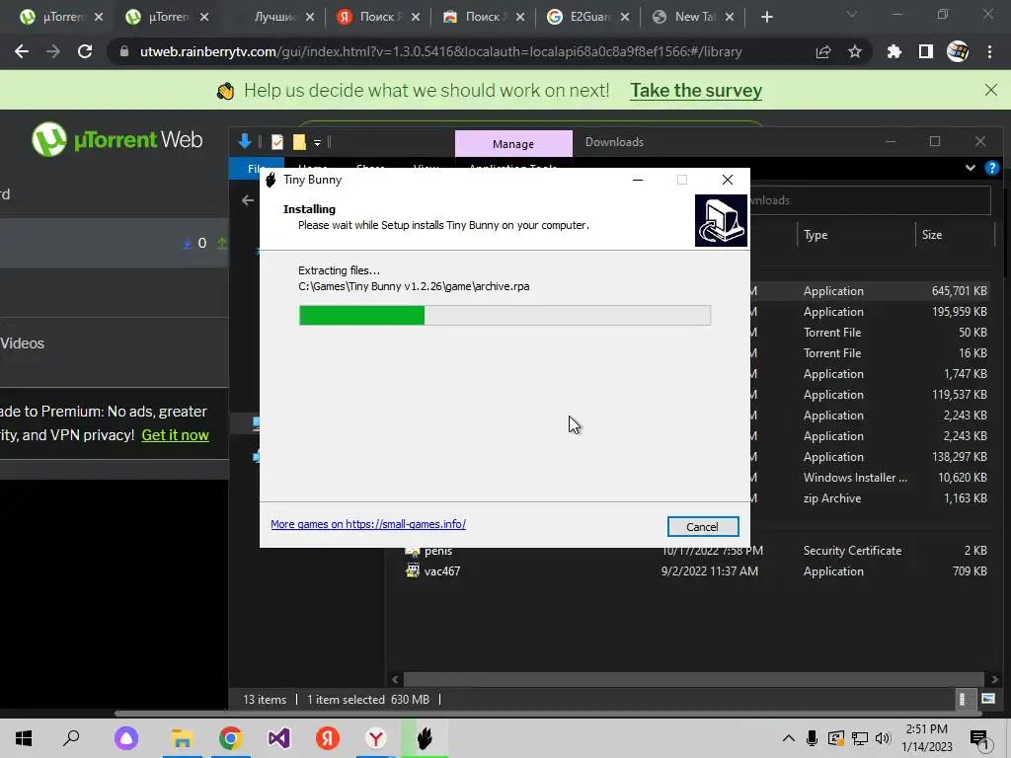The width and height of the screenshot is (1011, 758).
Task: Click the installation progress bar
Action: 505,315
